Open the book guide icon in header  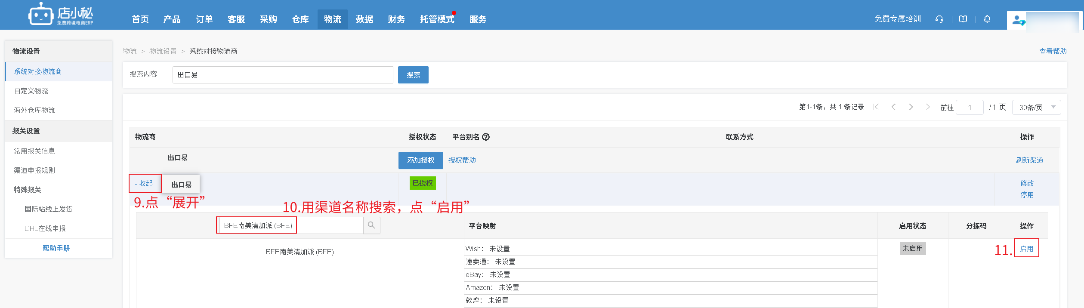click(x=963, y=19)
